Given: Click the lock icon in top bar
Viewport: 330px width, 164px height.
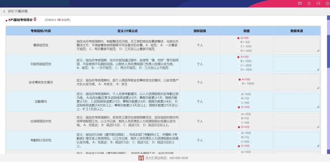Looking at the screenshot, I should tap(309, 4).
